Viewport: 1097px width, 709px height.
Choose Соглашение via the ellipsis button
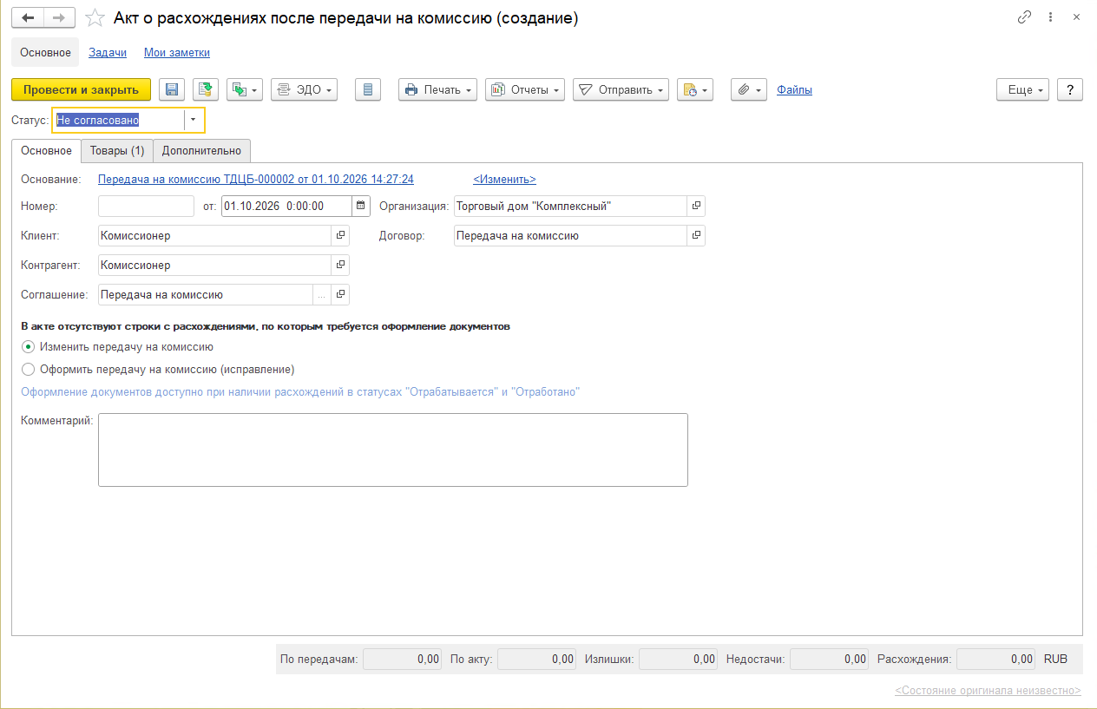click(322, 294)
